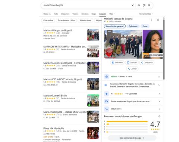Toggle the En un área de 1,6 km filter
The width and height of the screenshot is (179, 142).
tap(66, 21)
